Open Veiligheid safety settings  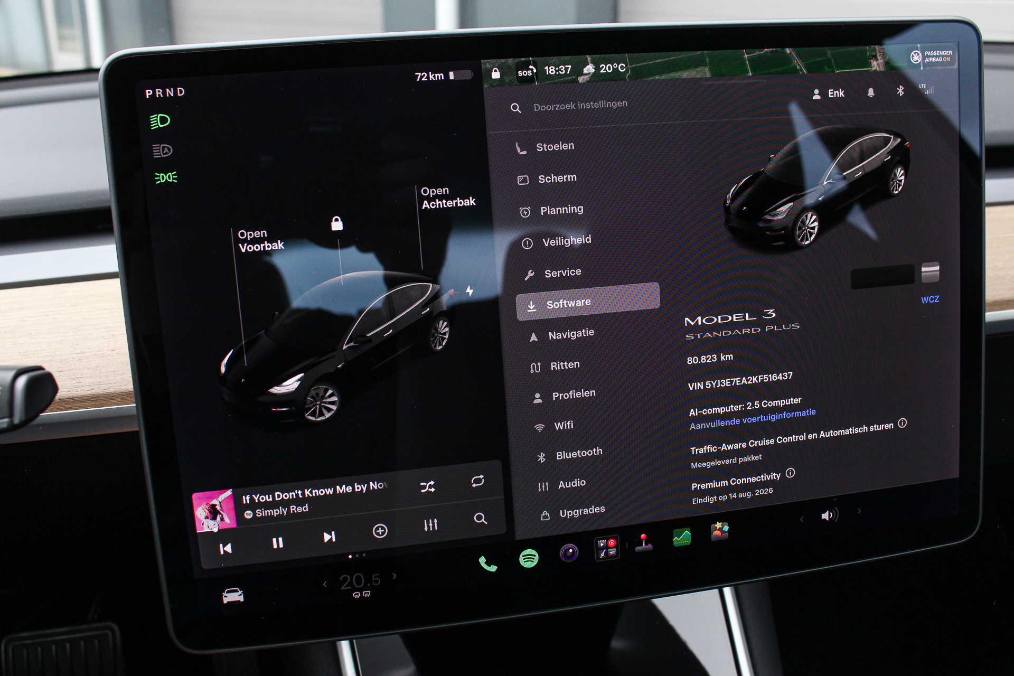tap(557, 241)
